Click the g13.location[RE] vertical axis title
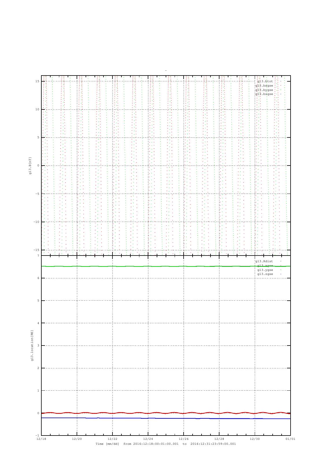The height and width of the screenshot is (463, 327). point(32,345)
